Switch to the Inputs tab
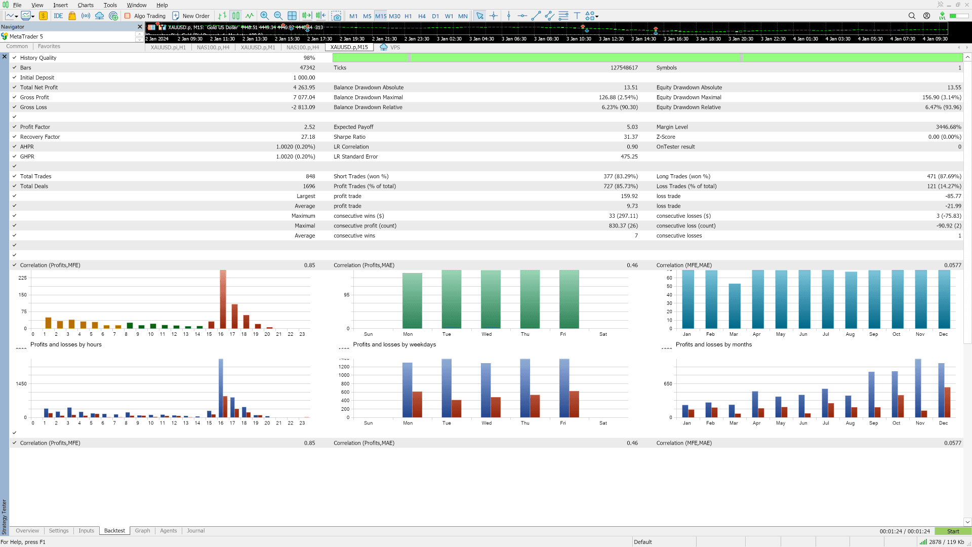972x547 pixels. click(86, 531)
